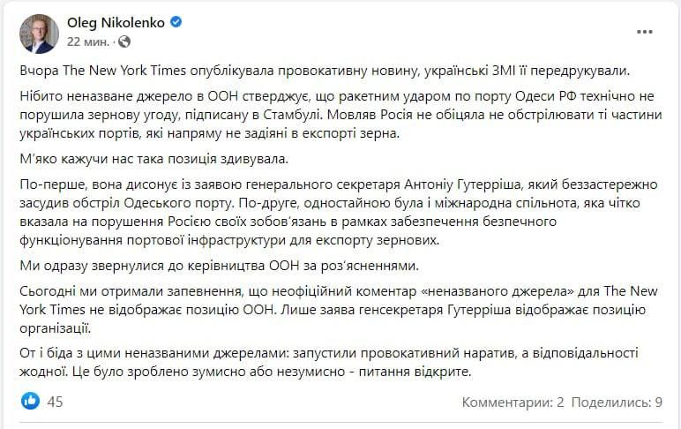Click the final paragraph starting 'От і біда'
This screenshot has width=681, height=429.
click(335, 362)
